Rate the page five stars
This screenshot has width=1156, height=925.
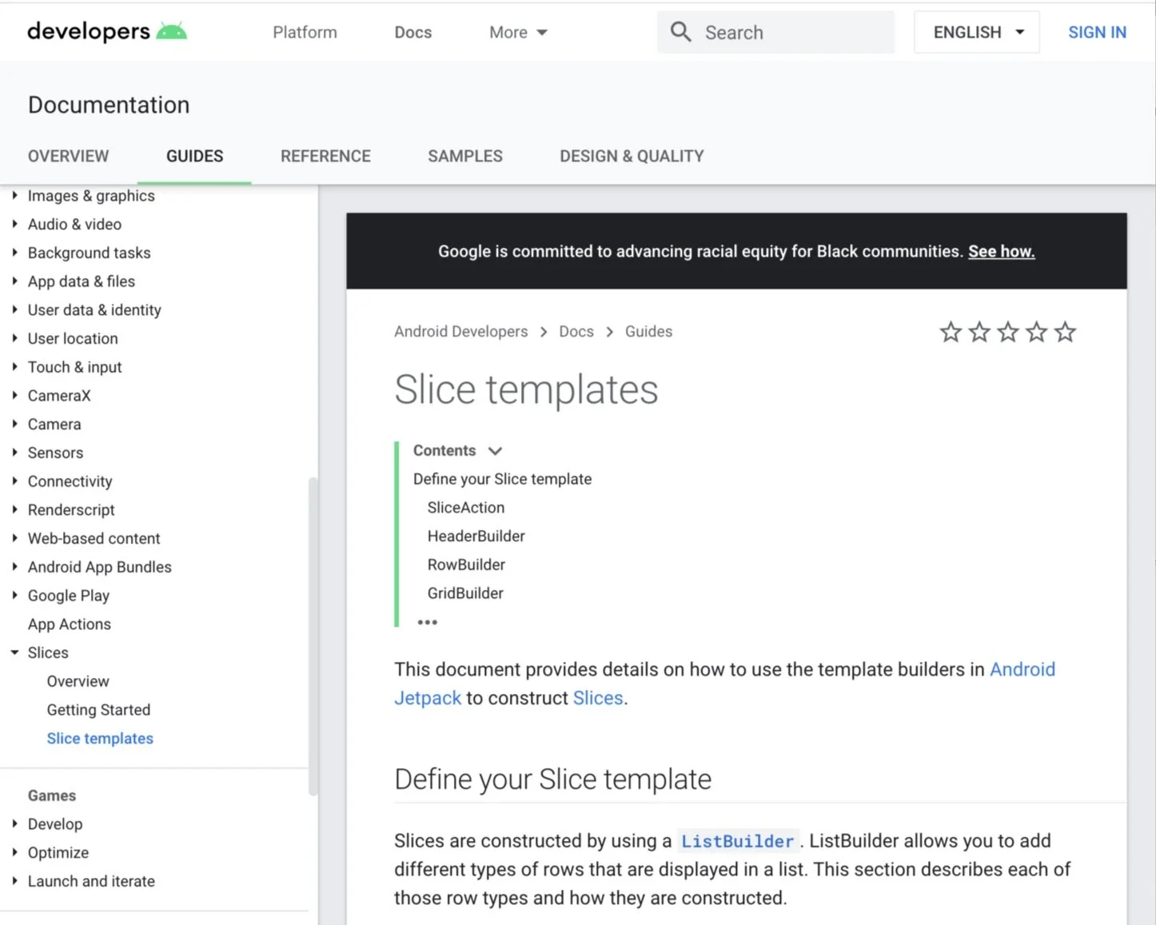tap(1066, 332)
